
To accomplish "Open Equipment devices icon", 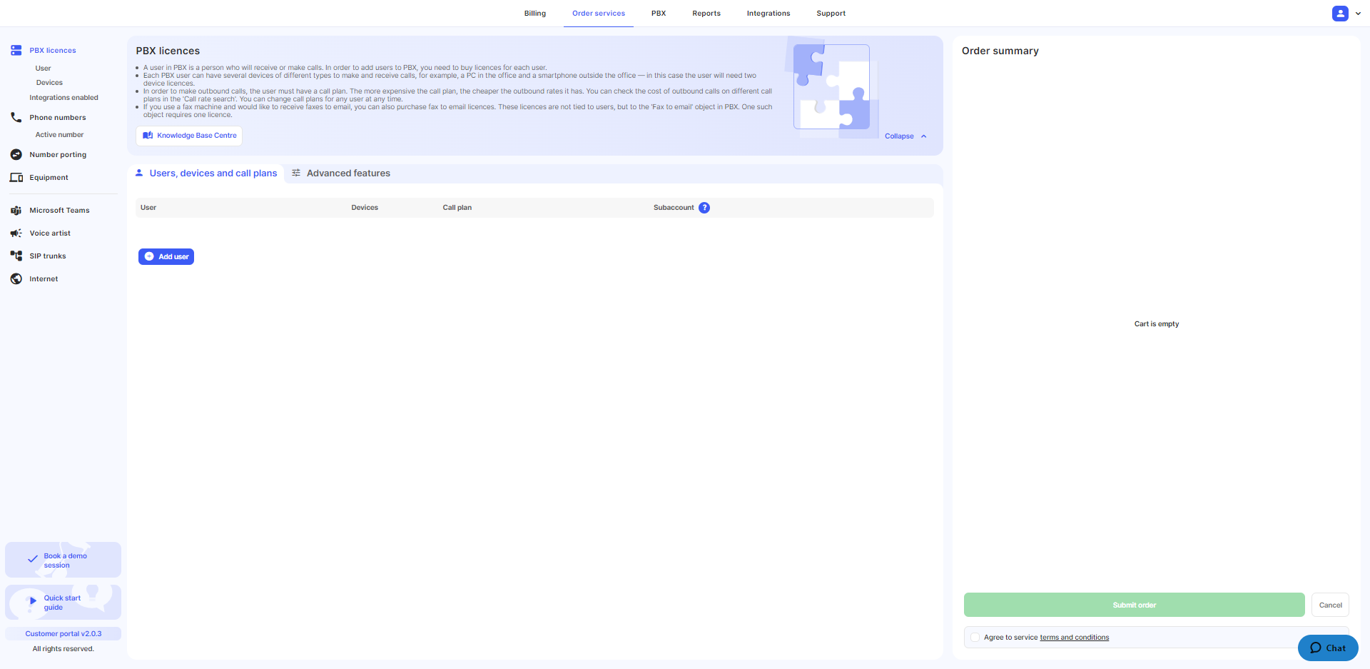I will 16,177.
